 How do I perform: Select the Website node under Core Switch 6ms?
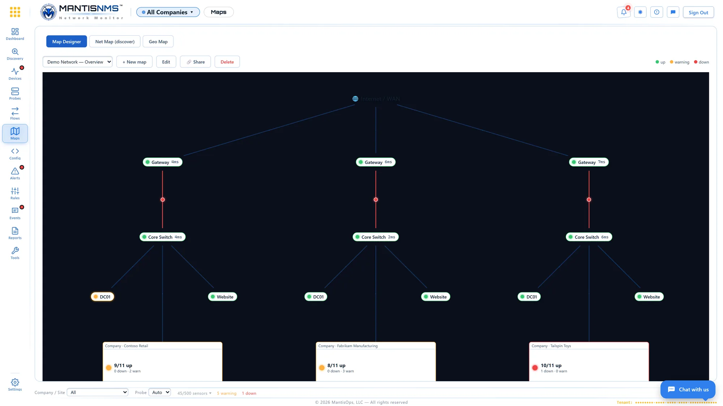click(649, 297)
